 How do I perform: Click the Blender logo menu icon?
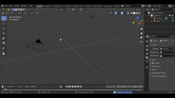tap(2, 6)
